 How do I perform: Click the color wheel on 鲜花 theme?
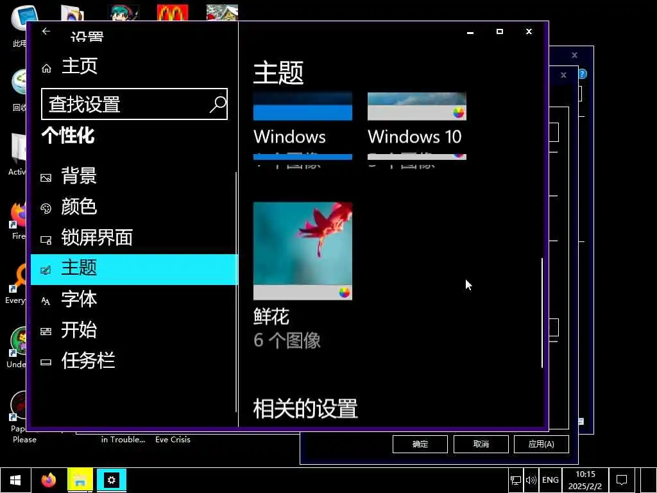pyautogui.click(x=344, y=293)
